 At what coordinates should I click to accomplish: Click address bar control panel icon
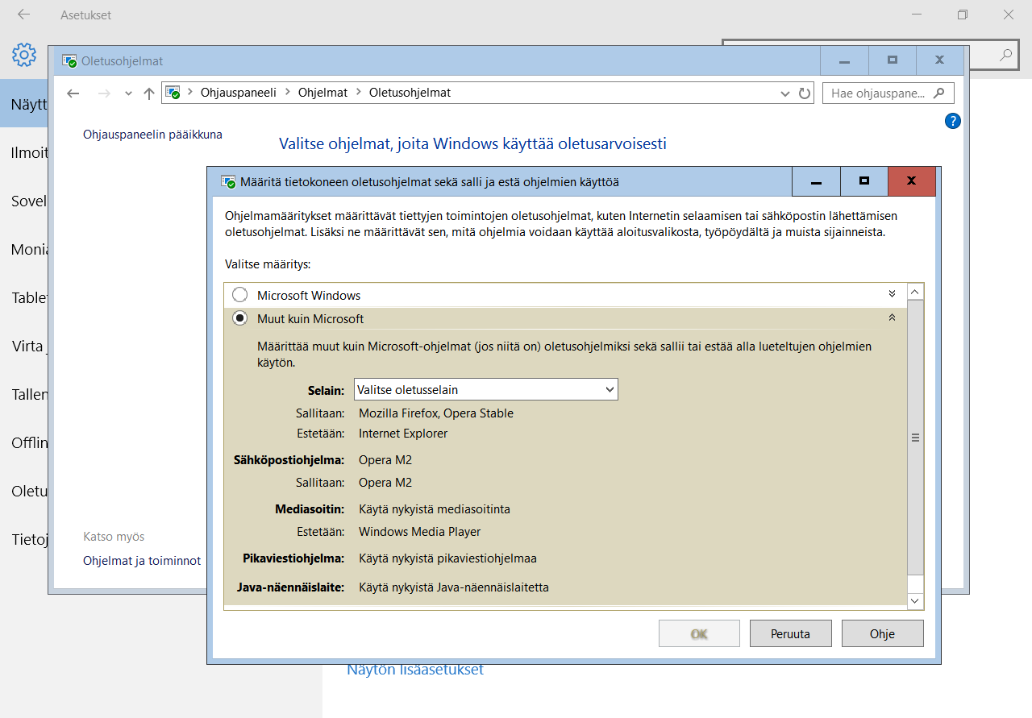click(173, 93)
